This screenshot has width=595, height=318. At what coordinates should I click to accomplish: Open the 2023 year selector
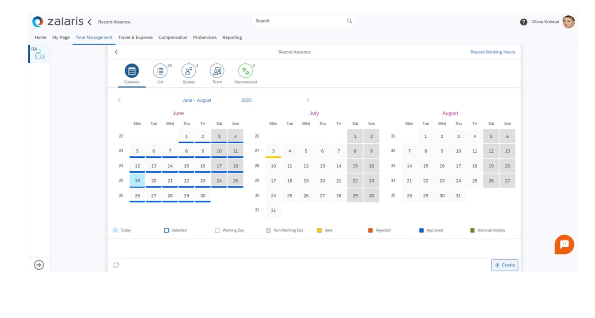click(x=246, y=100)
